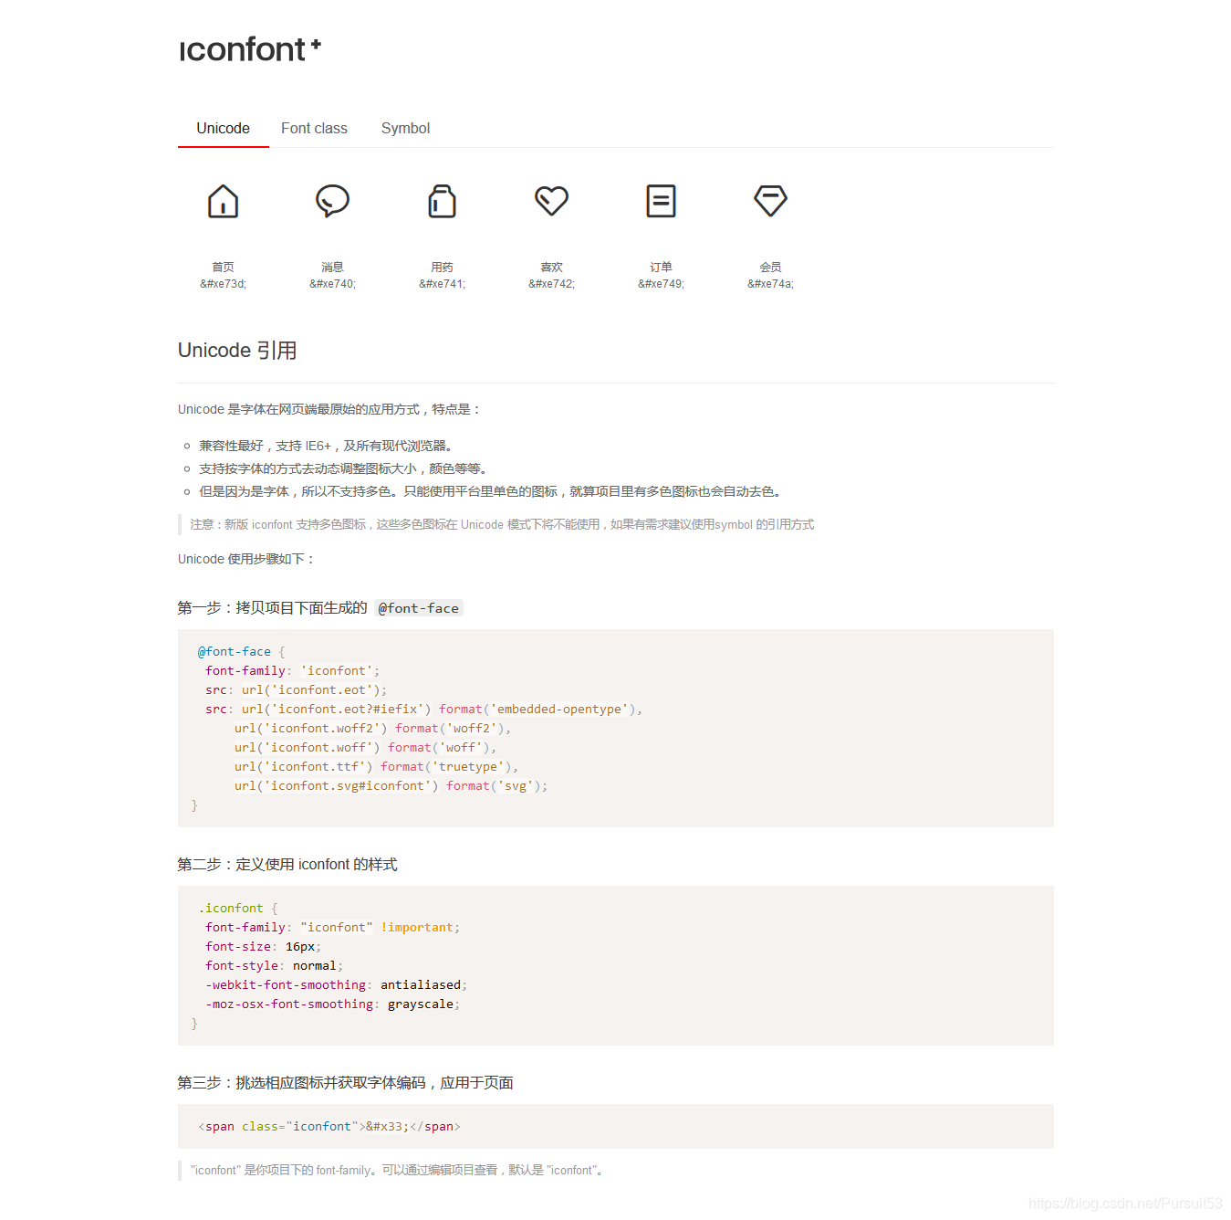Click the unicode &#xe73d; under 首页
Viewport: 1231px width, 1220px height.
[223, 284]
